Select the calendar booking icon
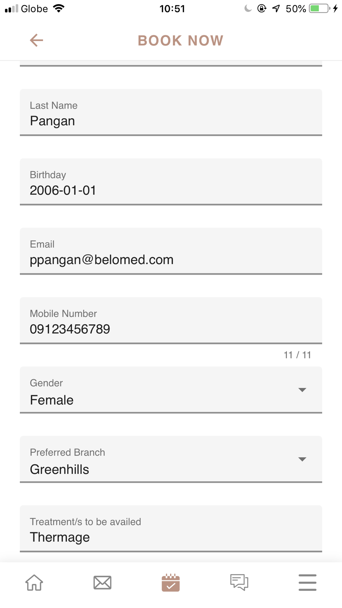Screen dimensions: 342x608 pos(171,582)
